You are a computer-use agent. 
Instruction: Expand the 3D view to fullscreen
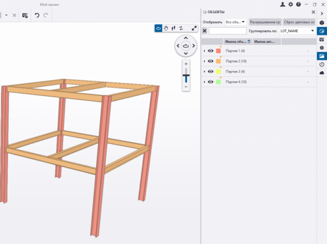click(194, 28)
